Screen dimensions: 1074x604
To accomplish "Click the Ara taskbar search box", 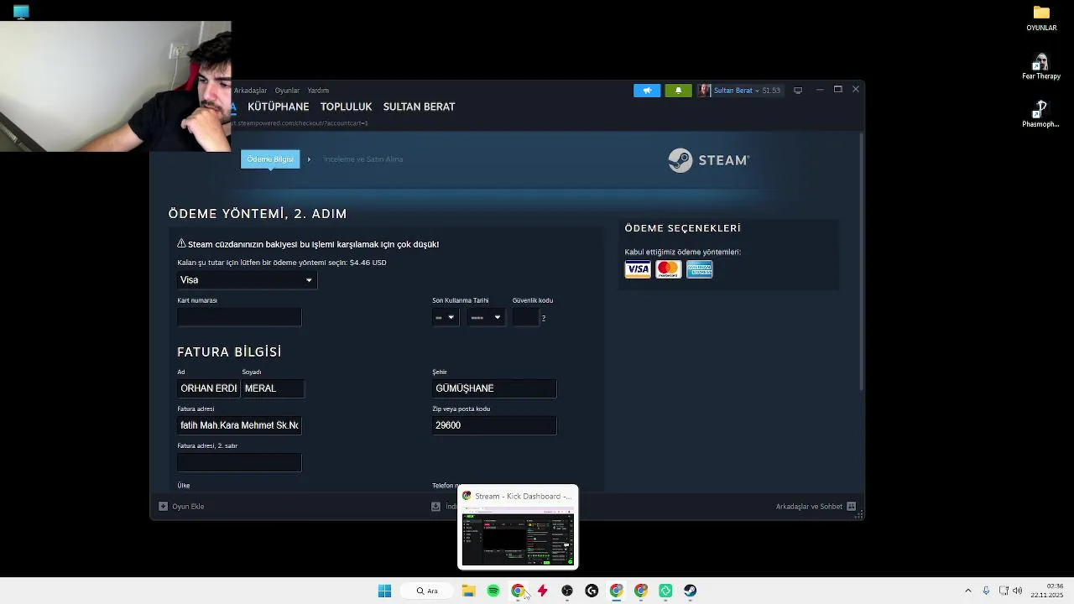I will 428,591.
